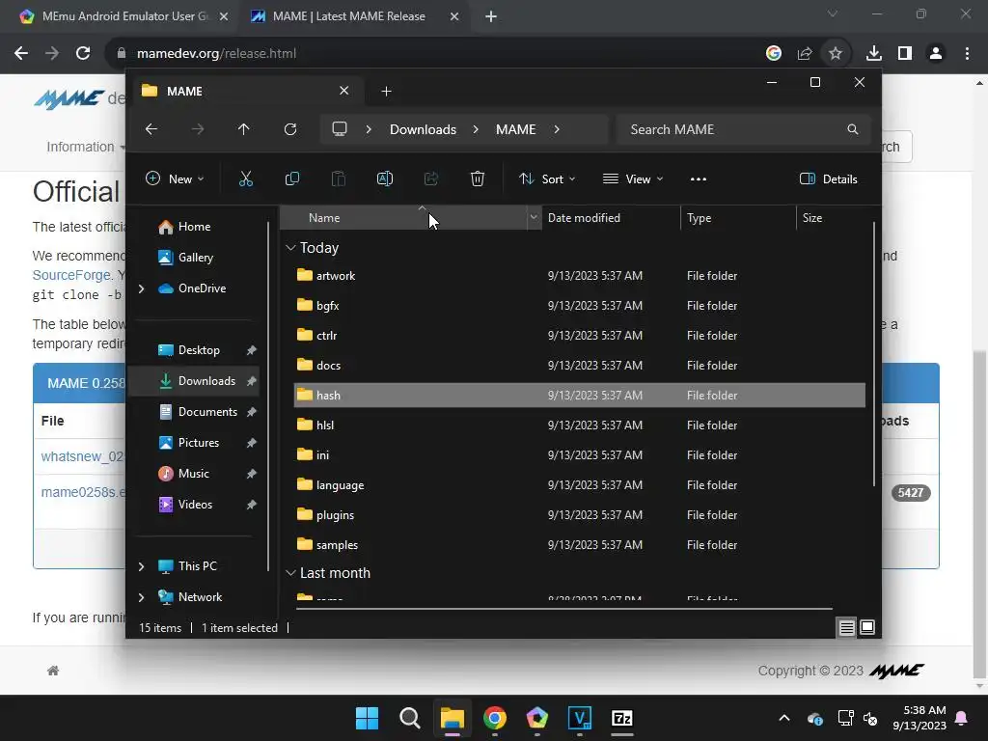Reload the Chrome page
The width and height of the screenshot is (988, 741).
tap(83, 54)
